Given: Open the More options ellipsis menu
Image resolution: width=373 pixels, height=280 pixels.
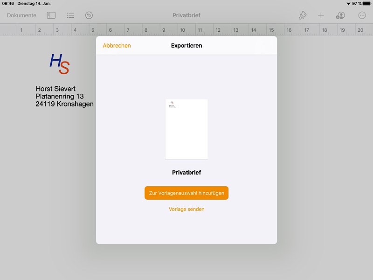Looking at the screenshot, I should (x=362, y=15).
